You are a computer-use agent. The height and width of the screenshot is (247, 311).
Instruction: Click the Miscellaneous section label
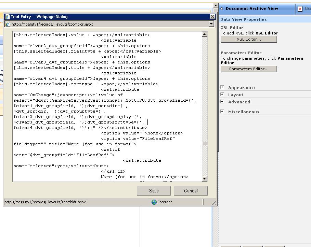click(x=244, y=112)
